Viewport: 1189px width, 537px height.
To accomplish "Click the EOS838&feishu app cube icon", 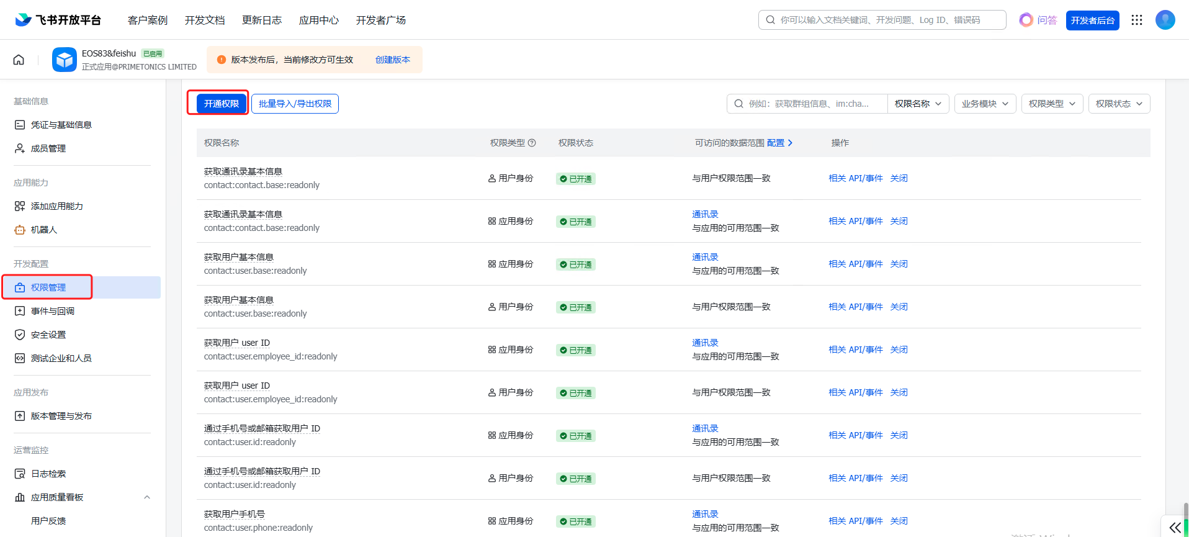I will click(x=65, y=60).
